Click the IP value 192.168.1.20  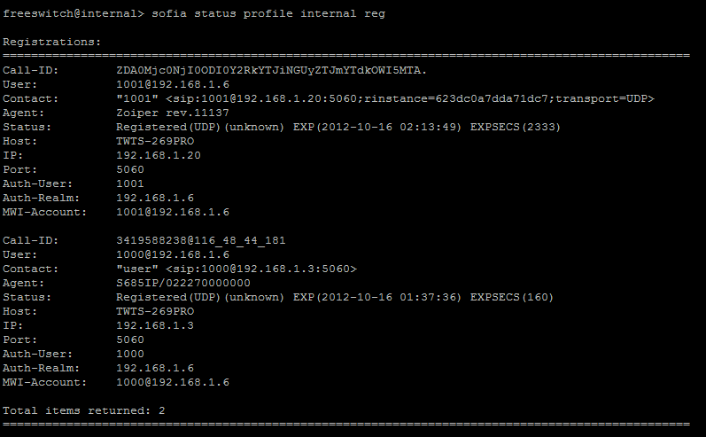click(x=159, y=155)
